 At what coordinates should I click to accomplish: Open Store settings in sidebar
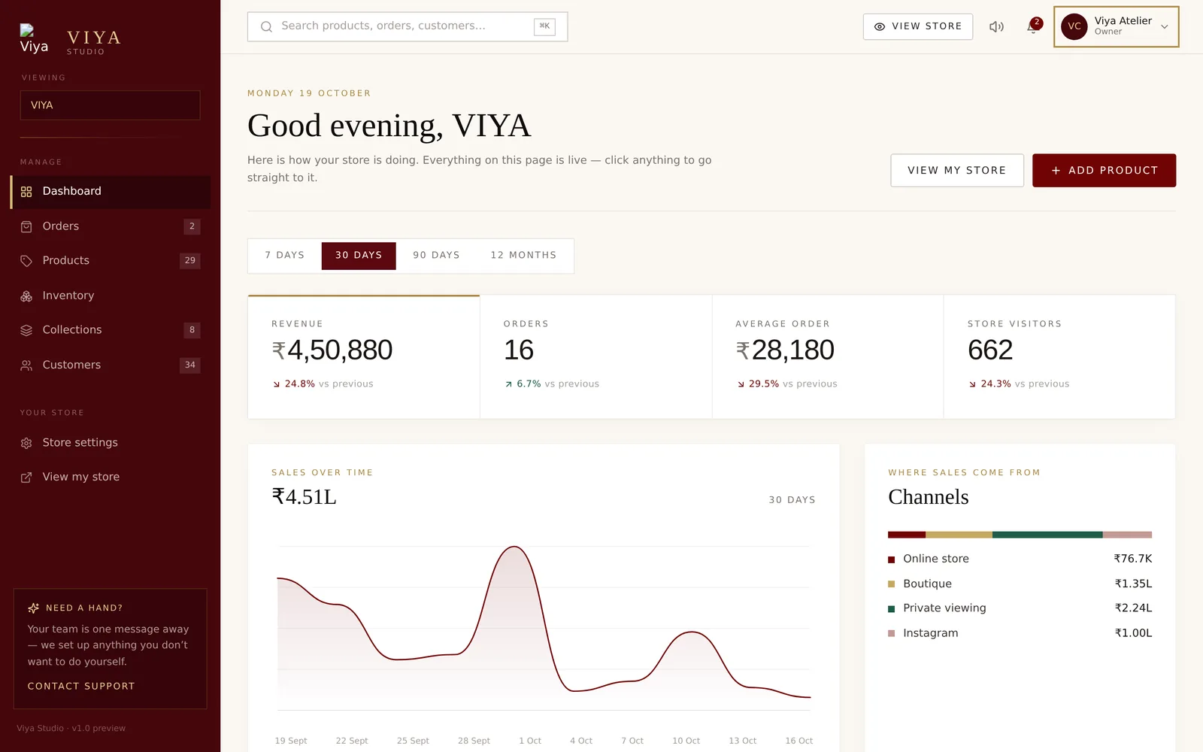point(111,443)
